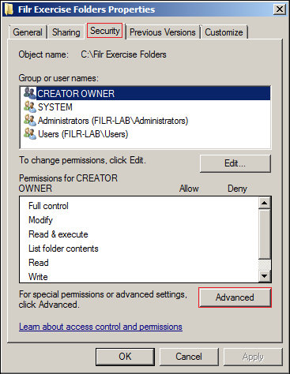
Task: Click permissions list scroll down arrow
Action: click(264, 276)
